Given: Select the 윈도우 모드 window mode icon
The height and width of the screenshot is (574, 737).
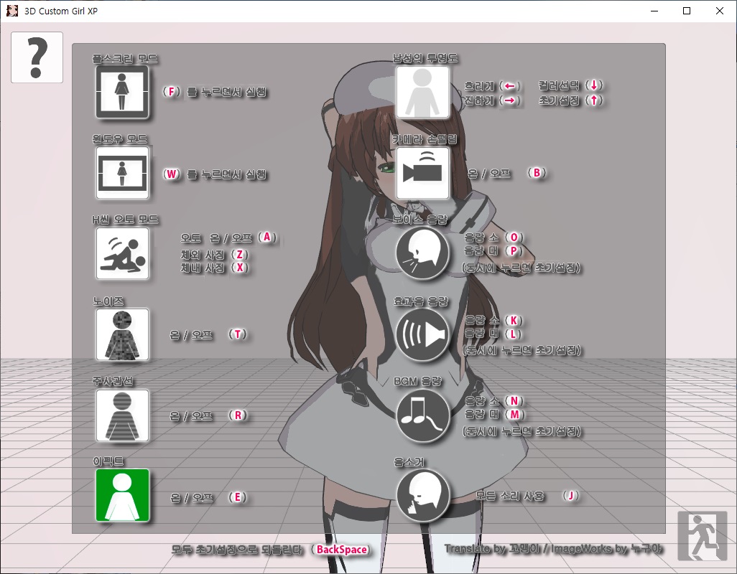Looking at the screenshot, I should click(122, 173).
